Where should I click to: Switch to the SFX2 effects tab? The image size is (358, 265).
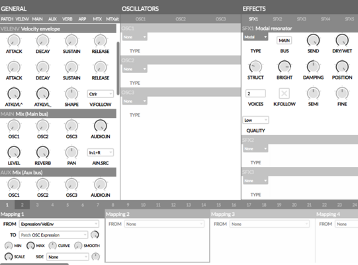point(277,19)
